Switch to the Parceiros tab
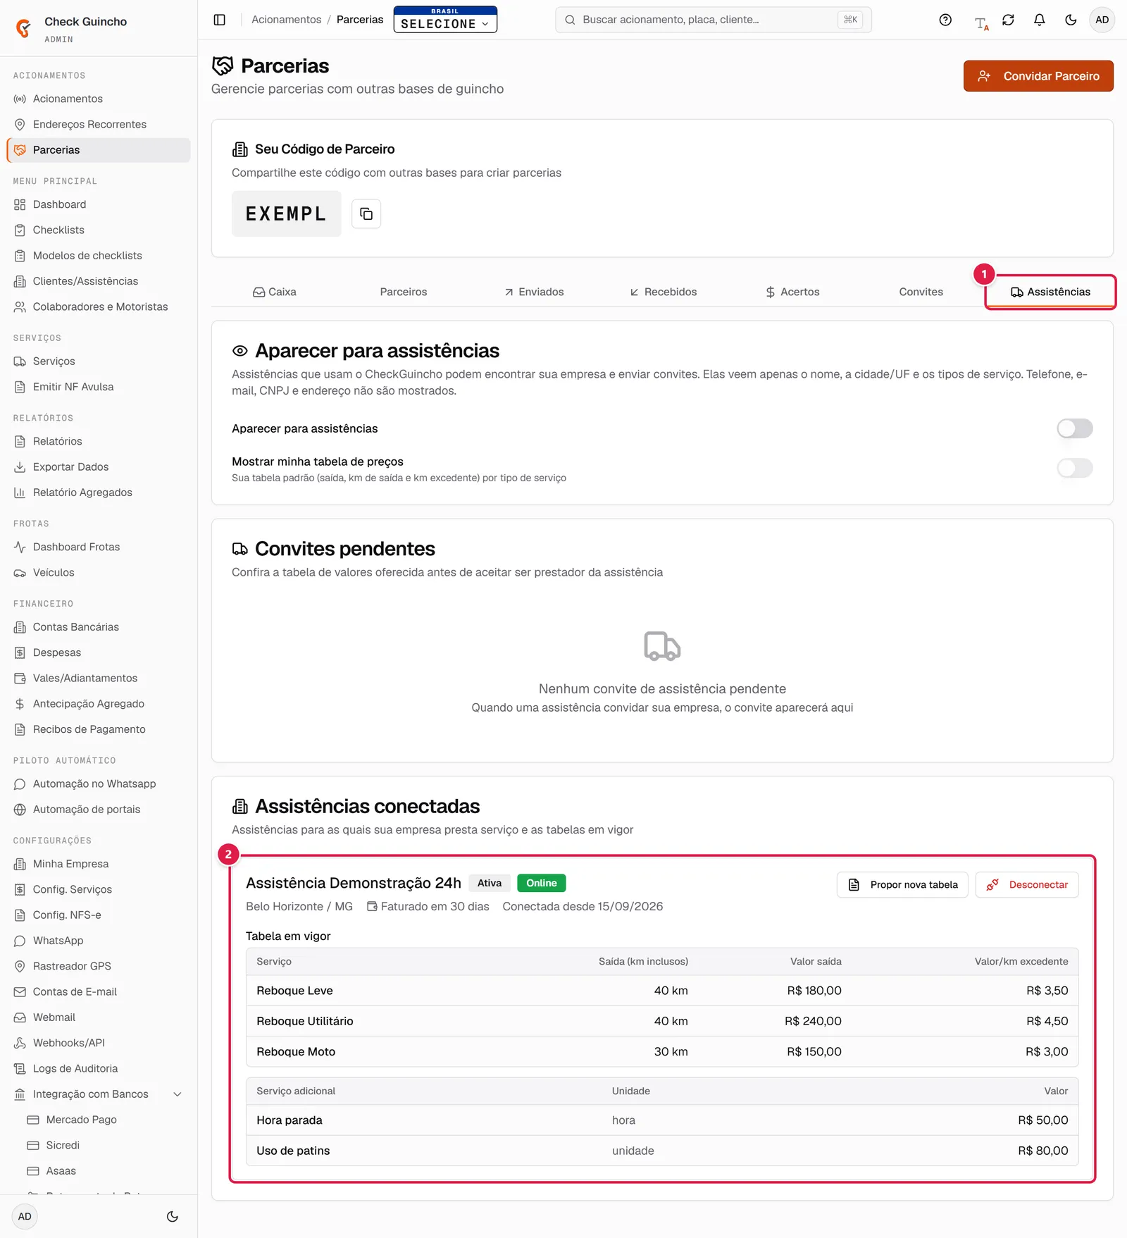 (x=404, y=292)
